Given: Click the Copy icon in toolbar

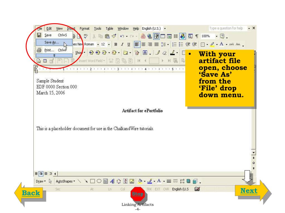Looking at the screenshot, I should (x=100, y=36).
